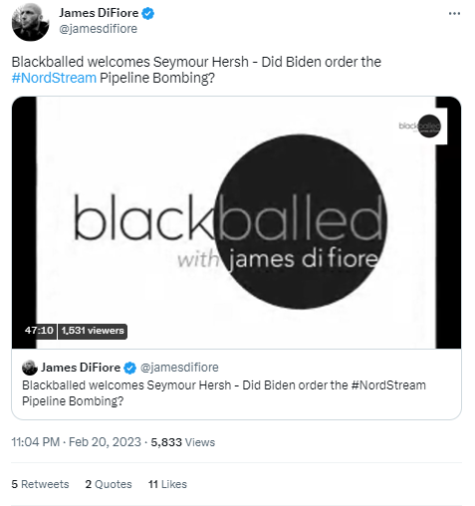Screen dimensions: 475x506
Task: Open the quoted card text about Seymour Hersh
Action: [x=224, y=393]
